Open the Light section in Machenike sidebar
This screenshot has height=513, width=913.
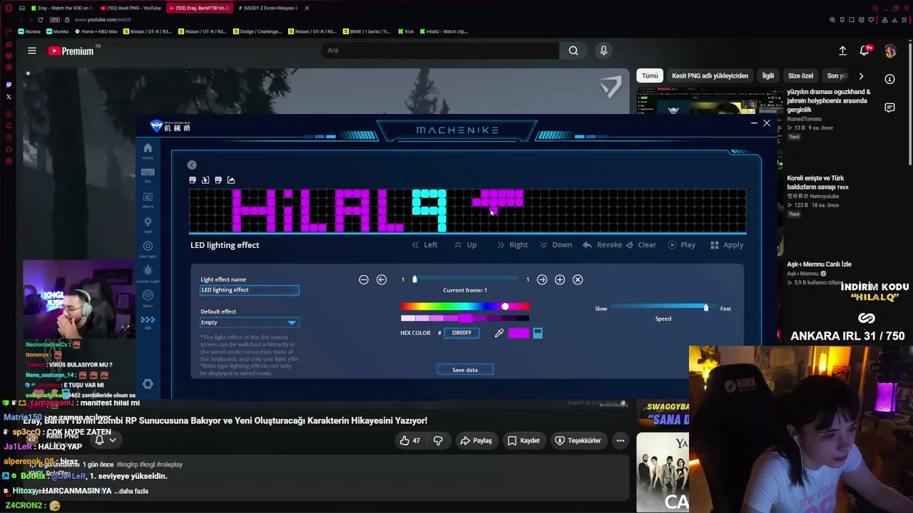(148, 224)
